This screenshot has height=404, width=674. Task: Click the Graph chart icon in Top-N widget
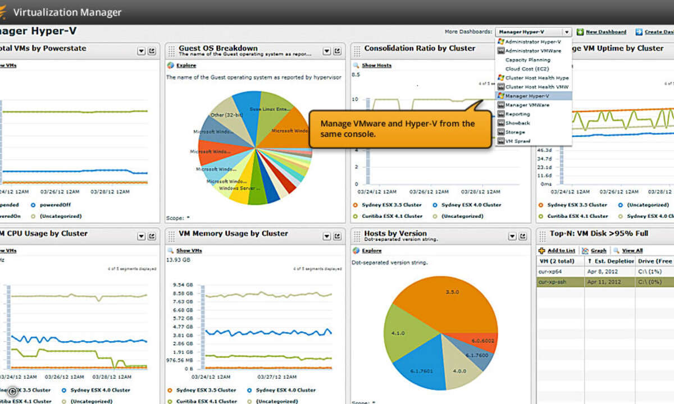(585, 251)
